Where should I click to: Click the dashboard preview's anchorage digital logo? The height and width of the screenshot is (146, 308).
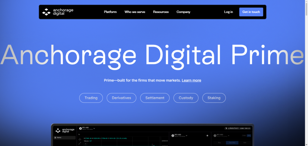(65, 130)
